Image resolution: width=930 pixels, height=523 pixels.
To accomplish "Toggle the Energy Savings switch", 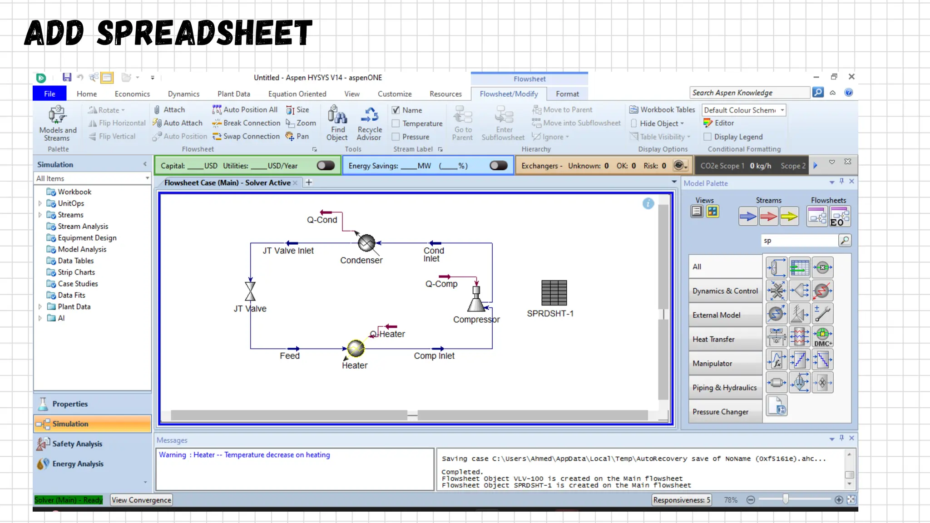I will [x=499, y=166].
